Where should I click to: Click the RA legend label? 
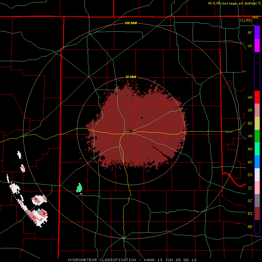(250, 149)
